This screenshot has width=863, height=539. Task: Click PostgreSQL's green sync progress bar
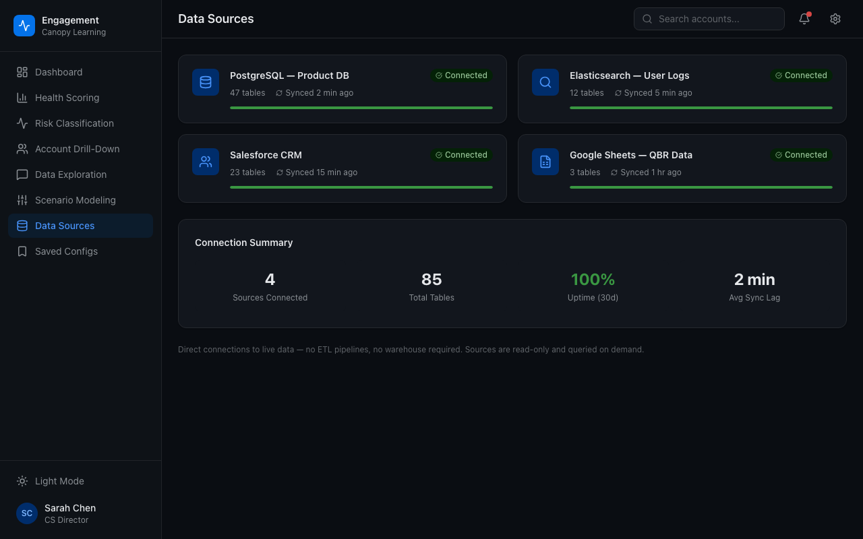(361, 107)
